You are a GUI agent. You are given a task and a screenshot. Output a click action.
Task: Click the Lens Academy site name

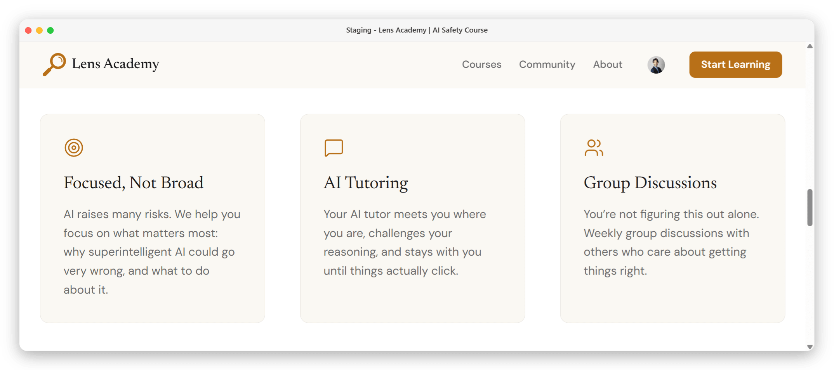pos(115,64)
